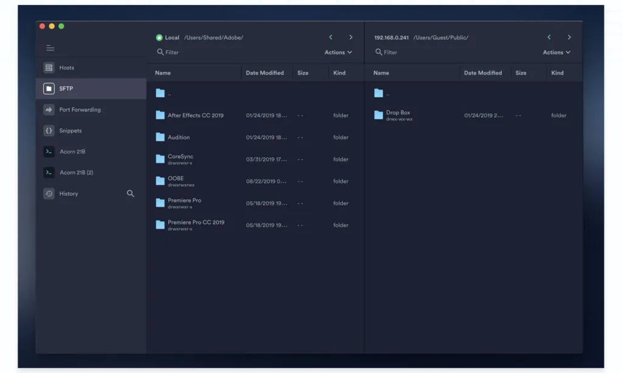Image resolution: width=622 pixels, height=373 pixels.
Task: Switch to Acorn 21B (2) session
Action: (x=91, y=173)
